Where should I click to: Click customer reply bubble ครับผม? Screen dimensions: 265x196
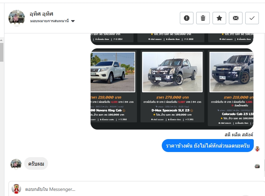(x=36, y=164)
